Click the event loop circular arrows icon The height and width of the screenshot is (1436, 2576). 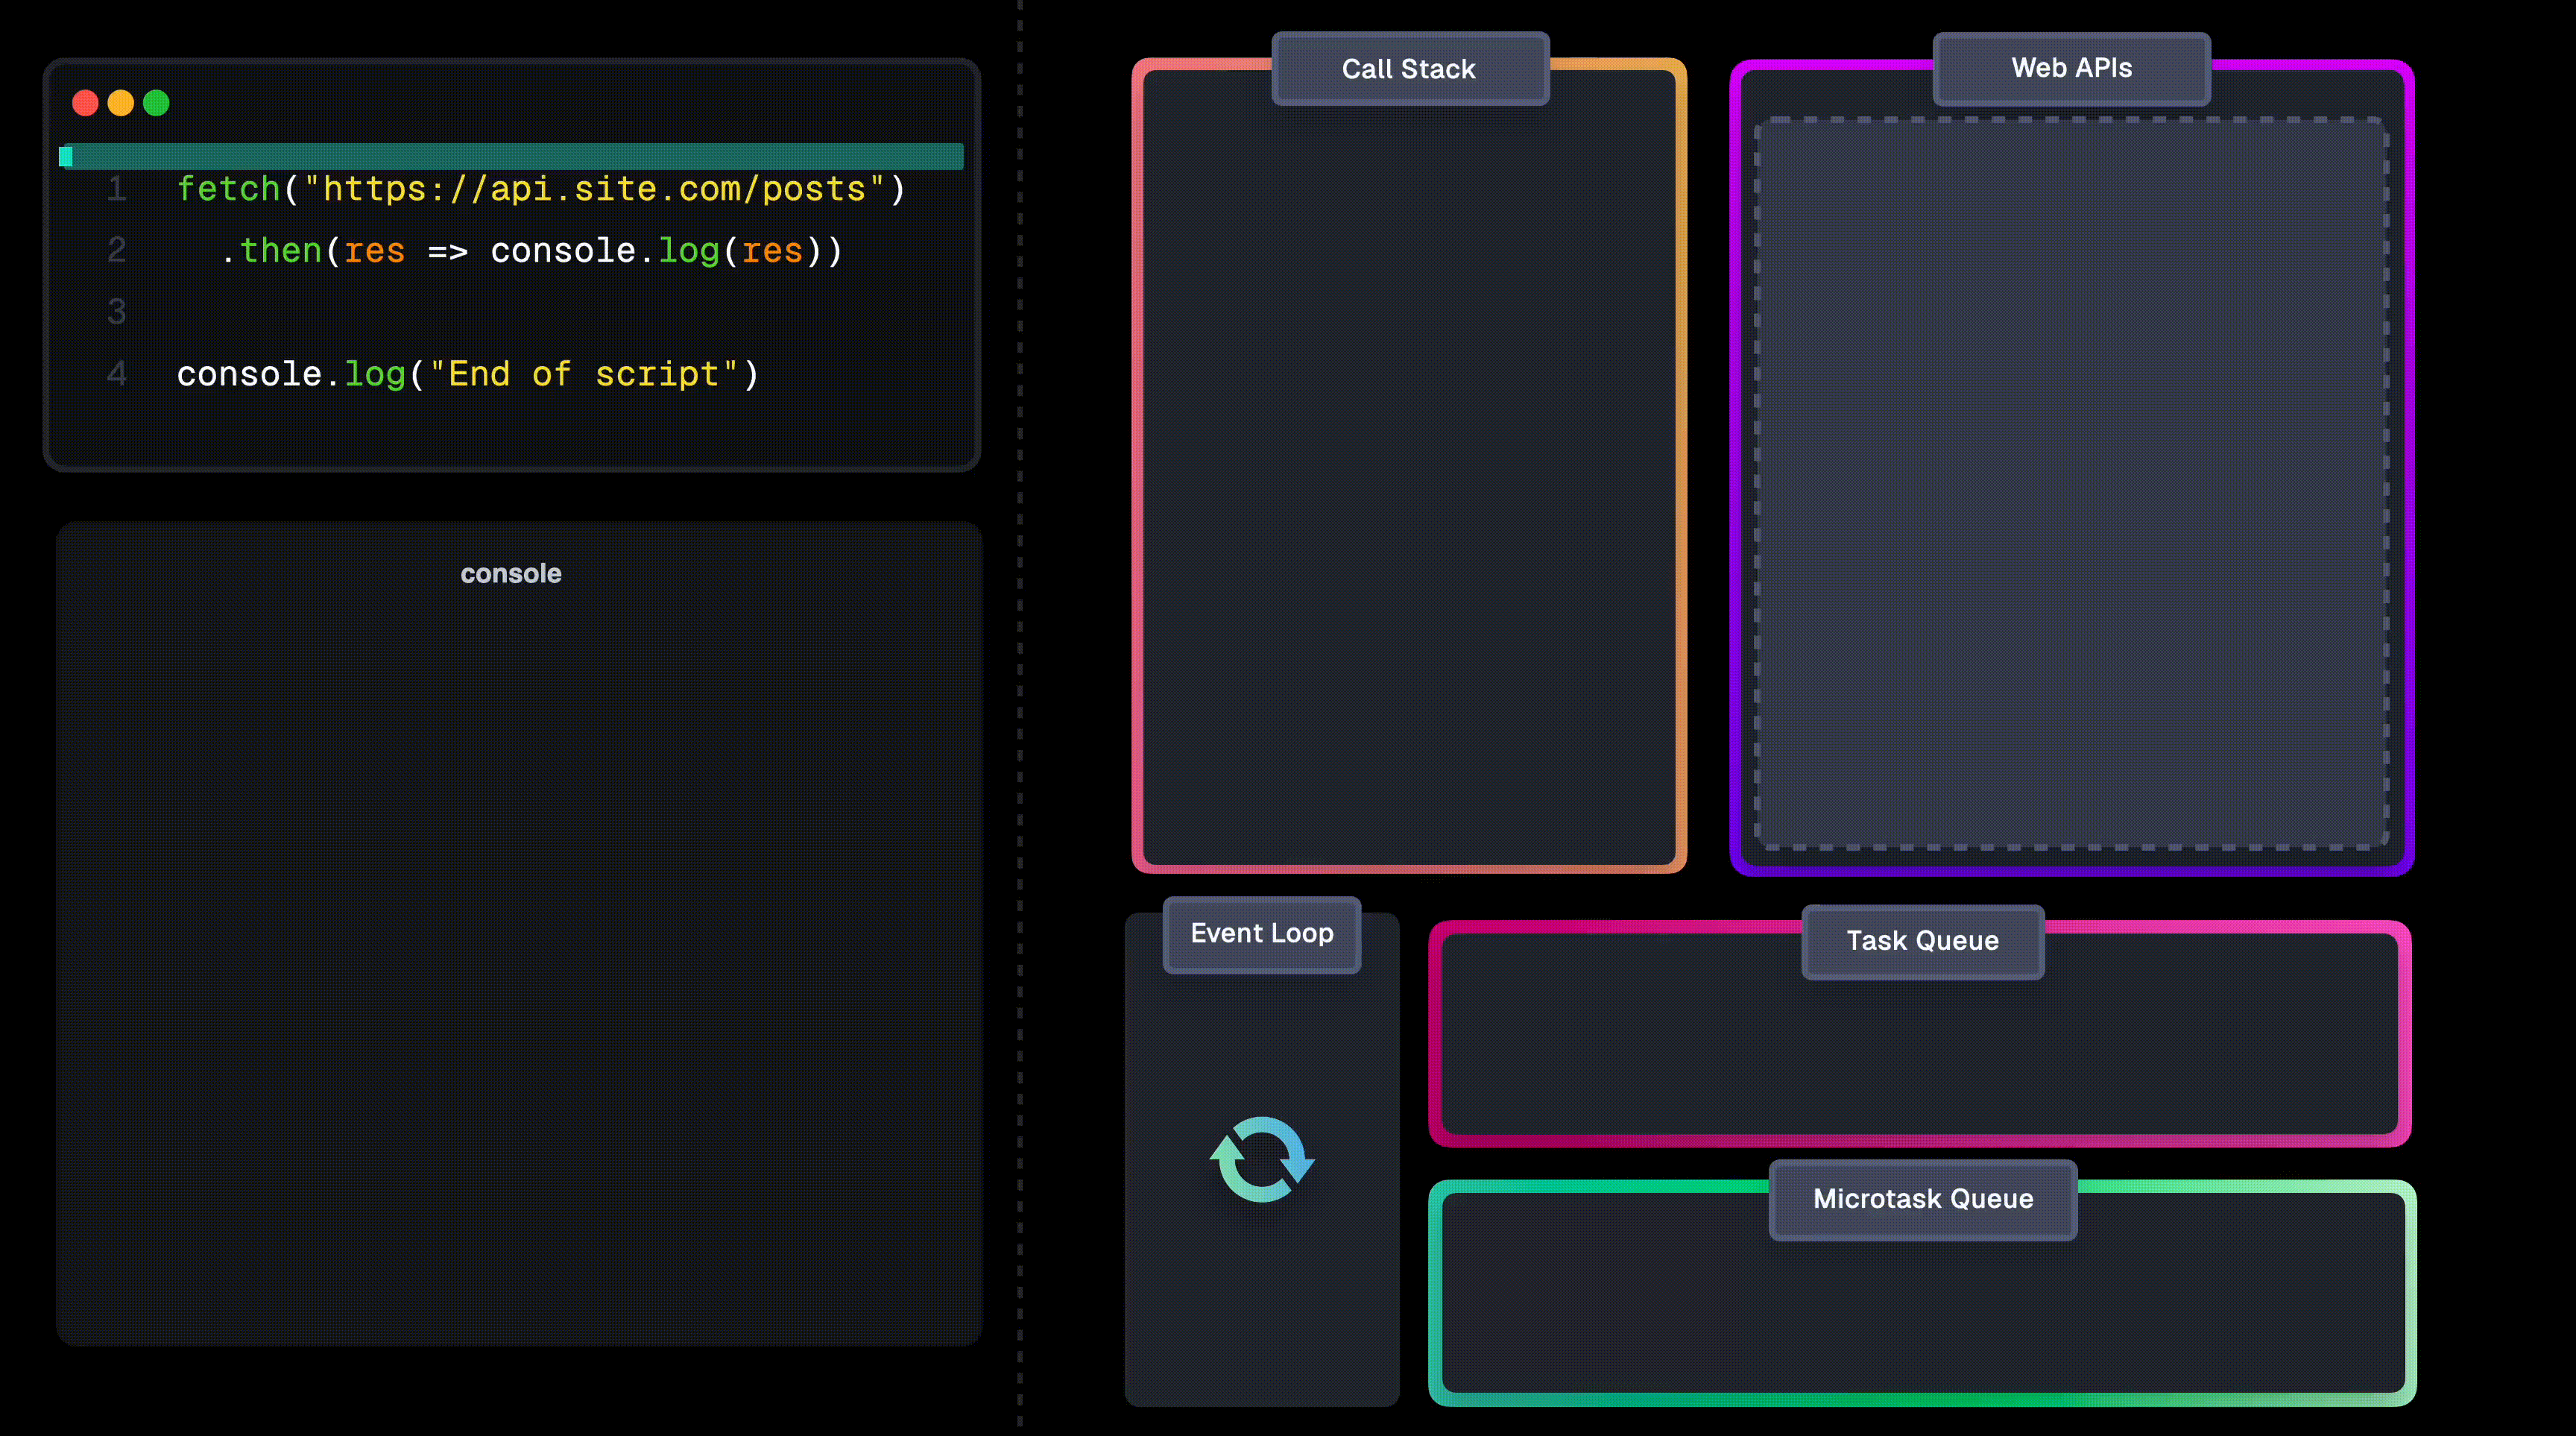(x=1262, y=1159)
